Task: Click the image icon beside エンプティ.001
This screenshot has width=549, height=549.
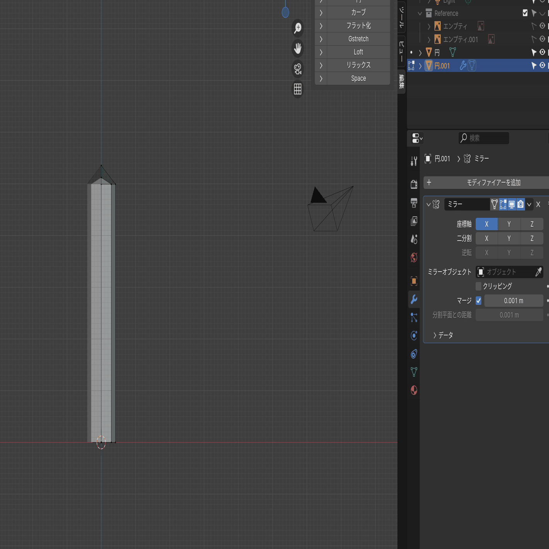Action: (491, 39)
